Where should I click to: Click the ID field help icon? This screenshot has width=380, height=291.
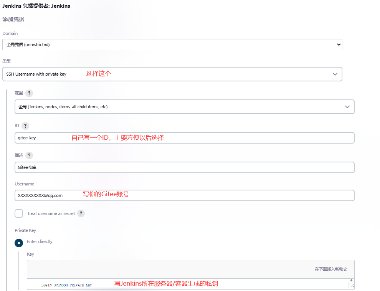25,126
